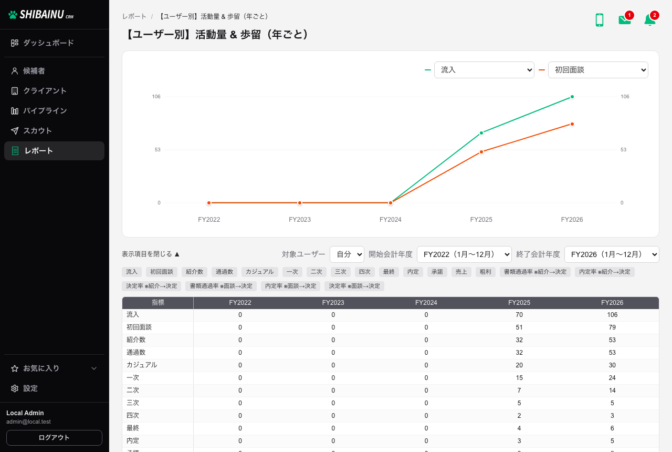Open 候補者 in sidebar

point(55,71)
